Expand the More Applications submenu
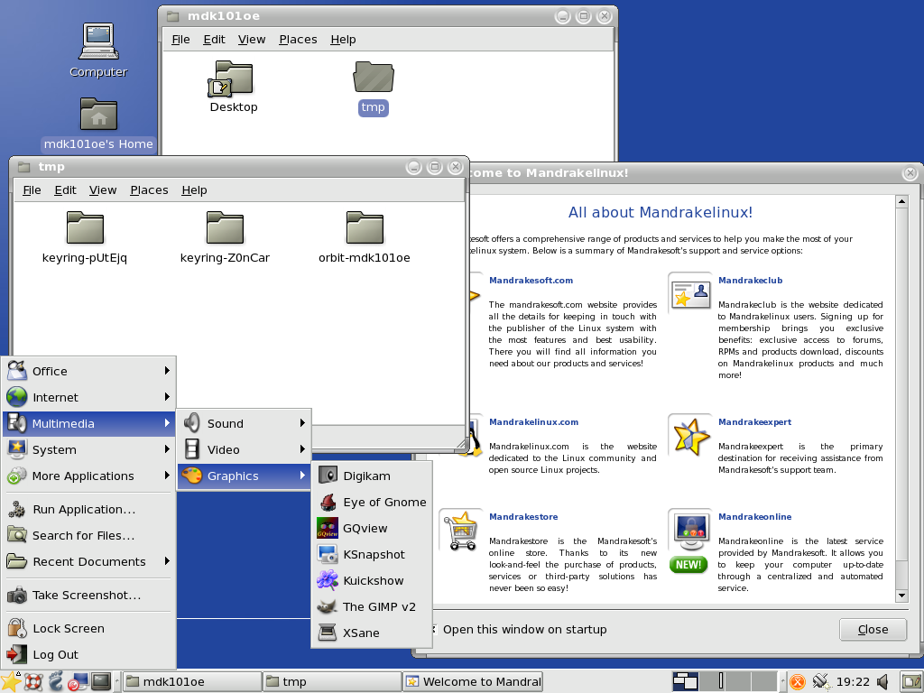Viewport: 924px width, 693px height. pos(89,476)
